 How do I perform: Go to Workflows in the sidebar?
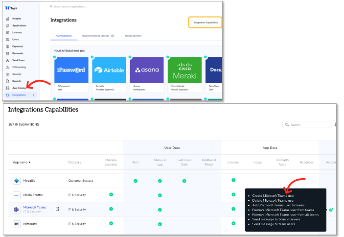(x=18, y=60)
